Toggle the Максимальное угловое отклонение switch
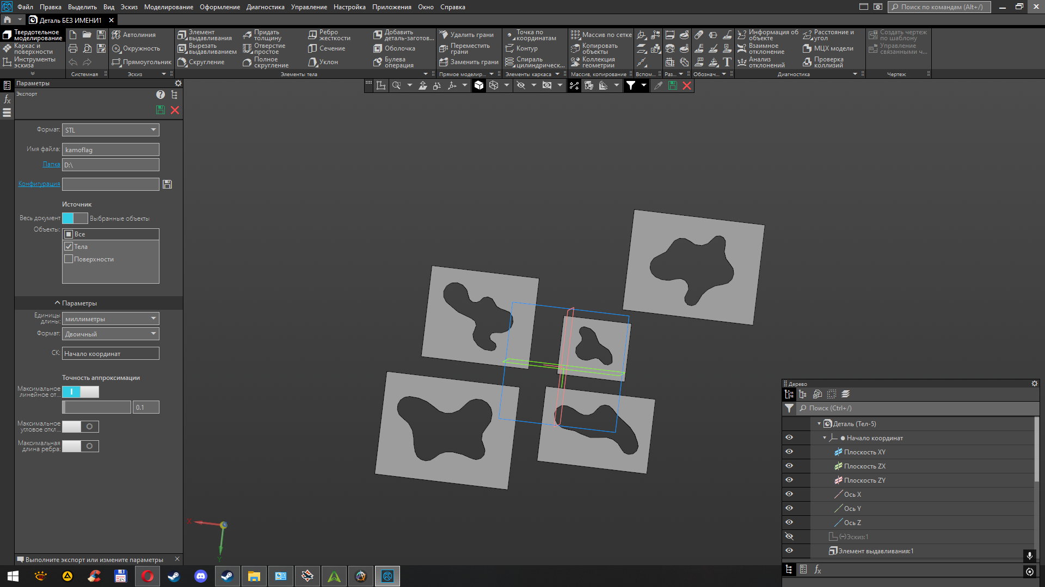The height and width of the screenshot is (587, 1045). 81,427
